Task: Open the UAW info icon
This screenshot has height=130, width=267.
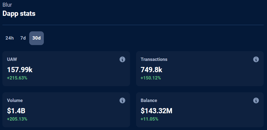Action: point(122,59)
